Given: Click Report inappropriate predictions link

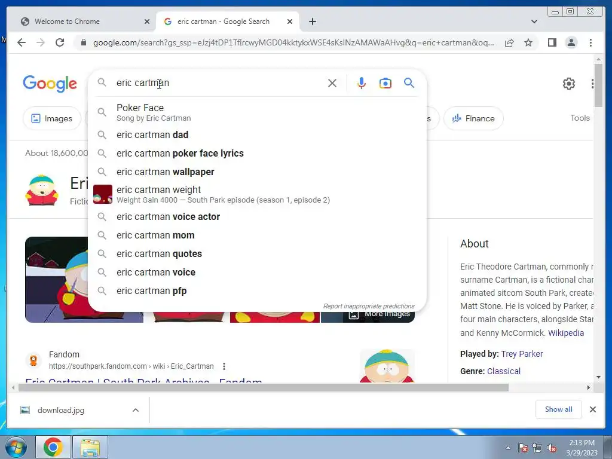Looking at the screenshot, I should click(368, 306).
